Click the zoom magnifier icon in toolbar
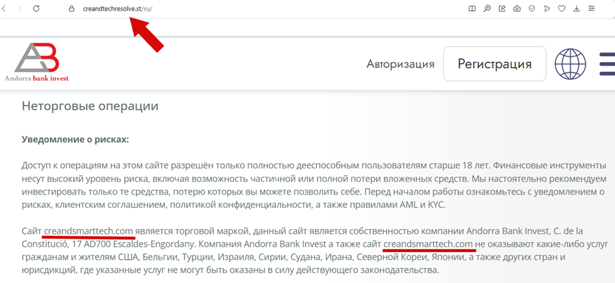This screenshot has height=283, width=615. [x=487, y=8]
